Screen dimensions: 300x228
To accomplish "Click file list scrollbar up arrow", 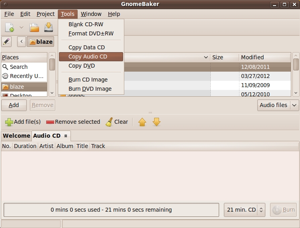I will 296,55.
